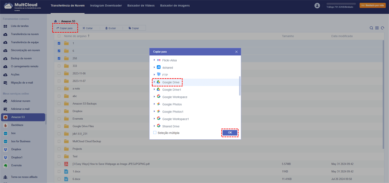Click the dialog's vertical scrollbar
The width and height of the screenshot is (389, 183).
point(240,86)
